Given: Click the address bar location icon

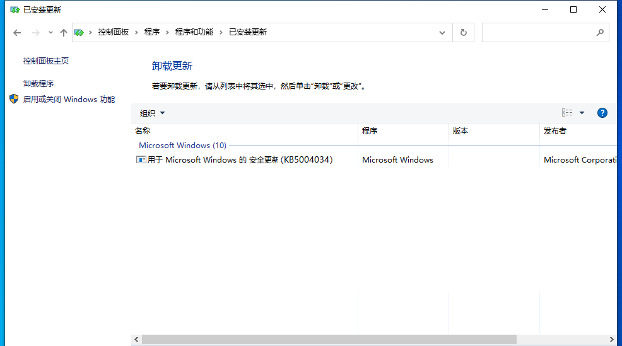Looking at the screenshot, I should pos(79,33).
